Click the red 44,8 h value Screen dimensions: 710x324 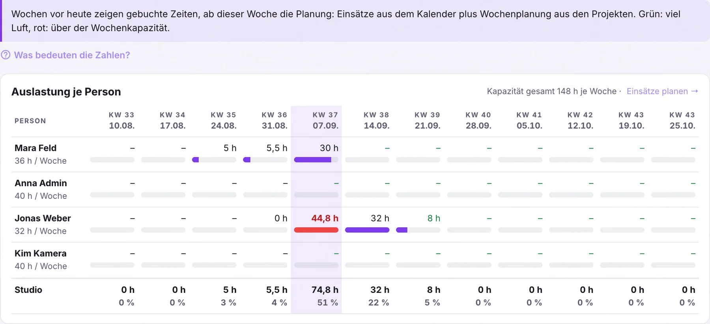[325, 218]
